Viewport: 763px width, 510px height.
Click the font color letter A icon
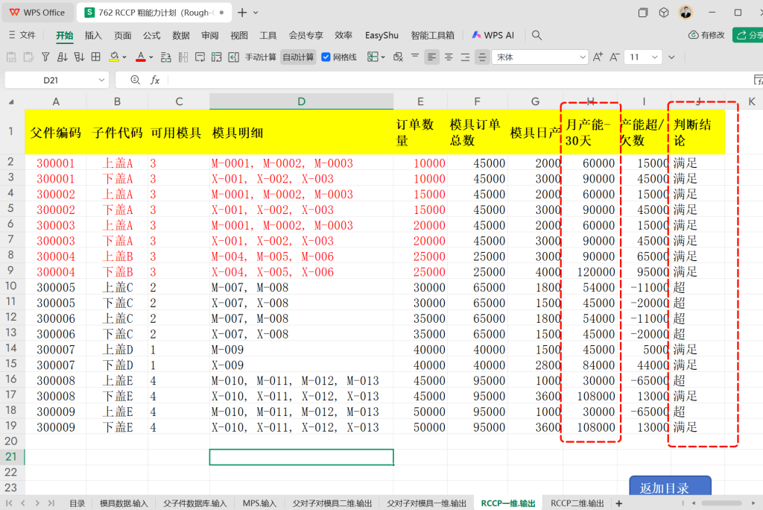click(141, 56)
